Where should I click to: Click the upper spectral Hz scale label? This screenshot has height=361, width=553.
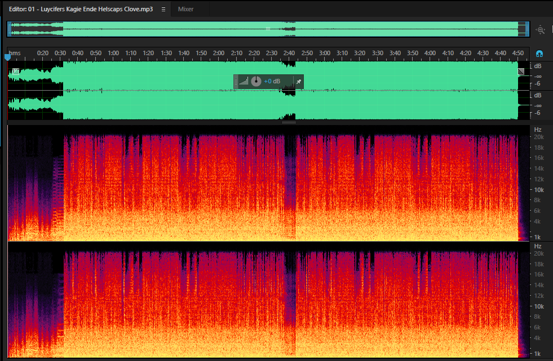(537, 130)
